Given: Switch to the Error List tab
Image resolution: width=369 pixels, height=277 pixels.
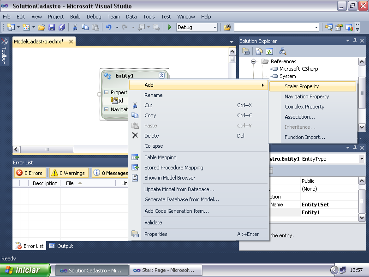Looking at the screenshot, I should [x=29, y=246].
